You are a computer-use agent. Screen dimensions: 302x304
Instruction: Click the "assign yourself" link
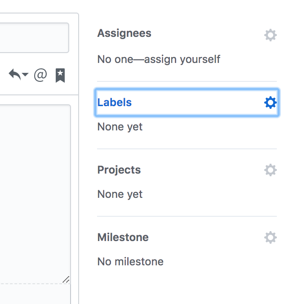pyautogui.click(x=182, y=59)
